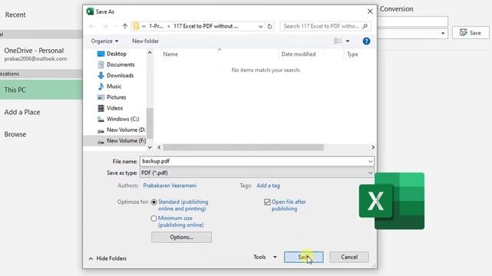Click the folder icon in address bar
The image size is (492, 276).
[136, 26]
